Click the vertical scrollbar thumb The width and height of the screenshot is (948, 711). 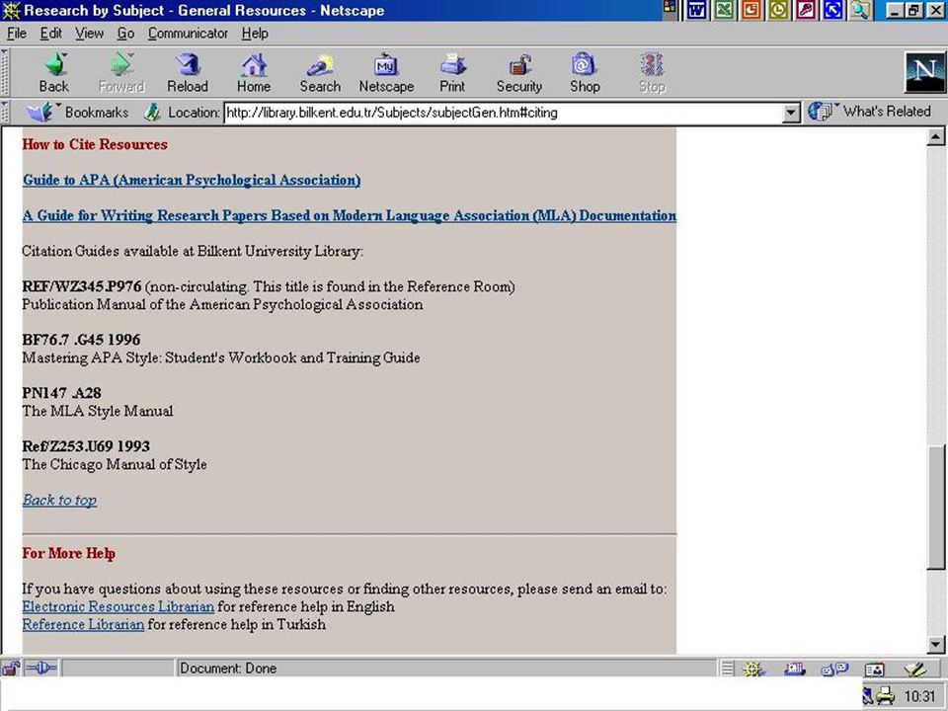935,507
